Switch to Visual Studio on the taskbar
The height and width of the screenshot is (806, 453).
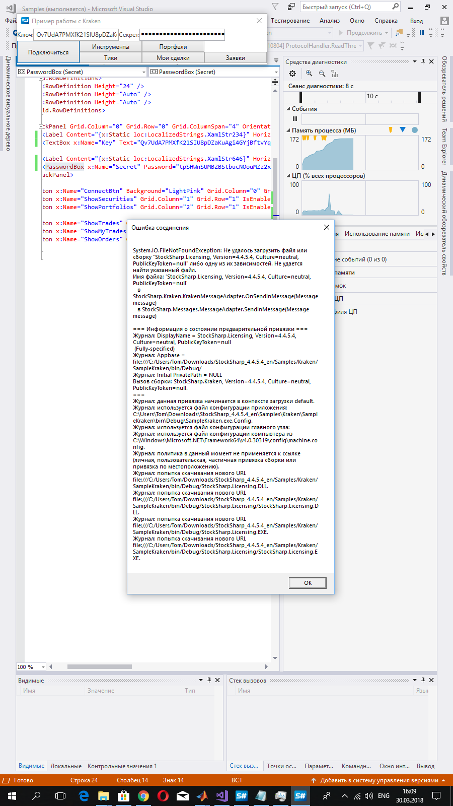pyautogui.click(x=222, y=796)
